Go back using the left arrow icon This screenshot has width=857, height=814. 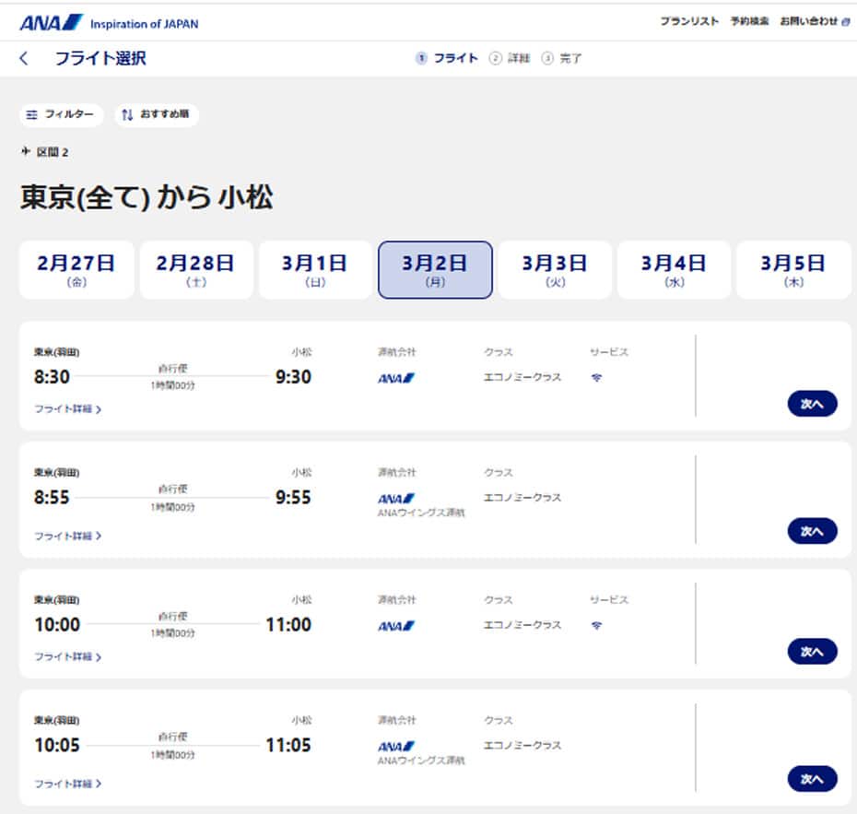tap(24, 59)
